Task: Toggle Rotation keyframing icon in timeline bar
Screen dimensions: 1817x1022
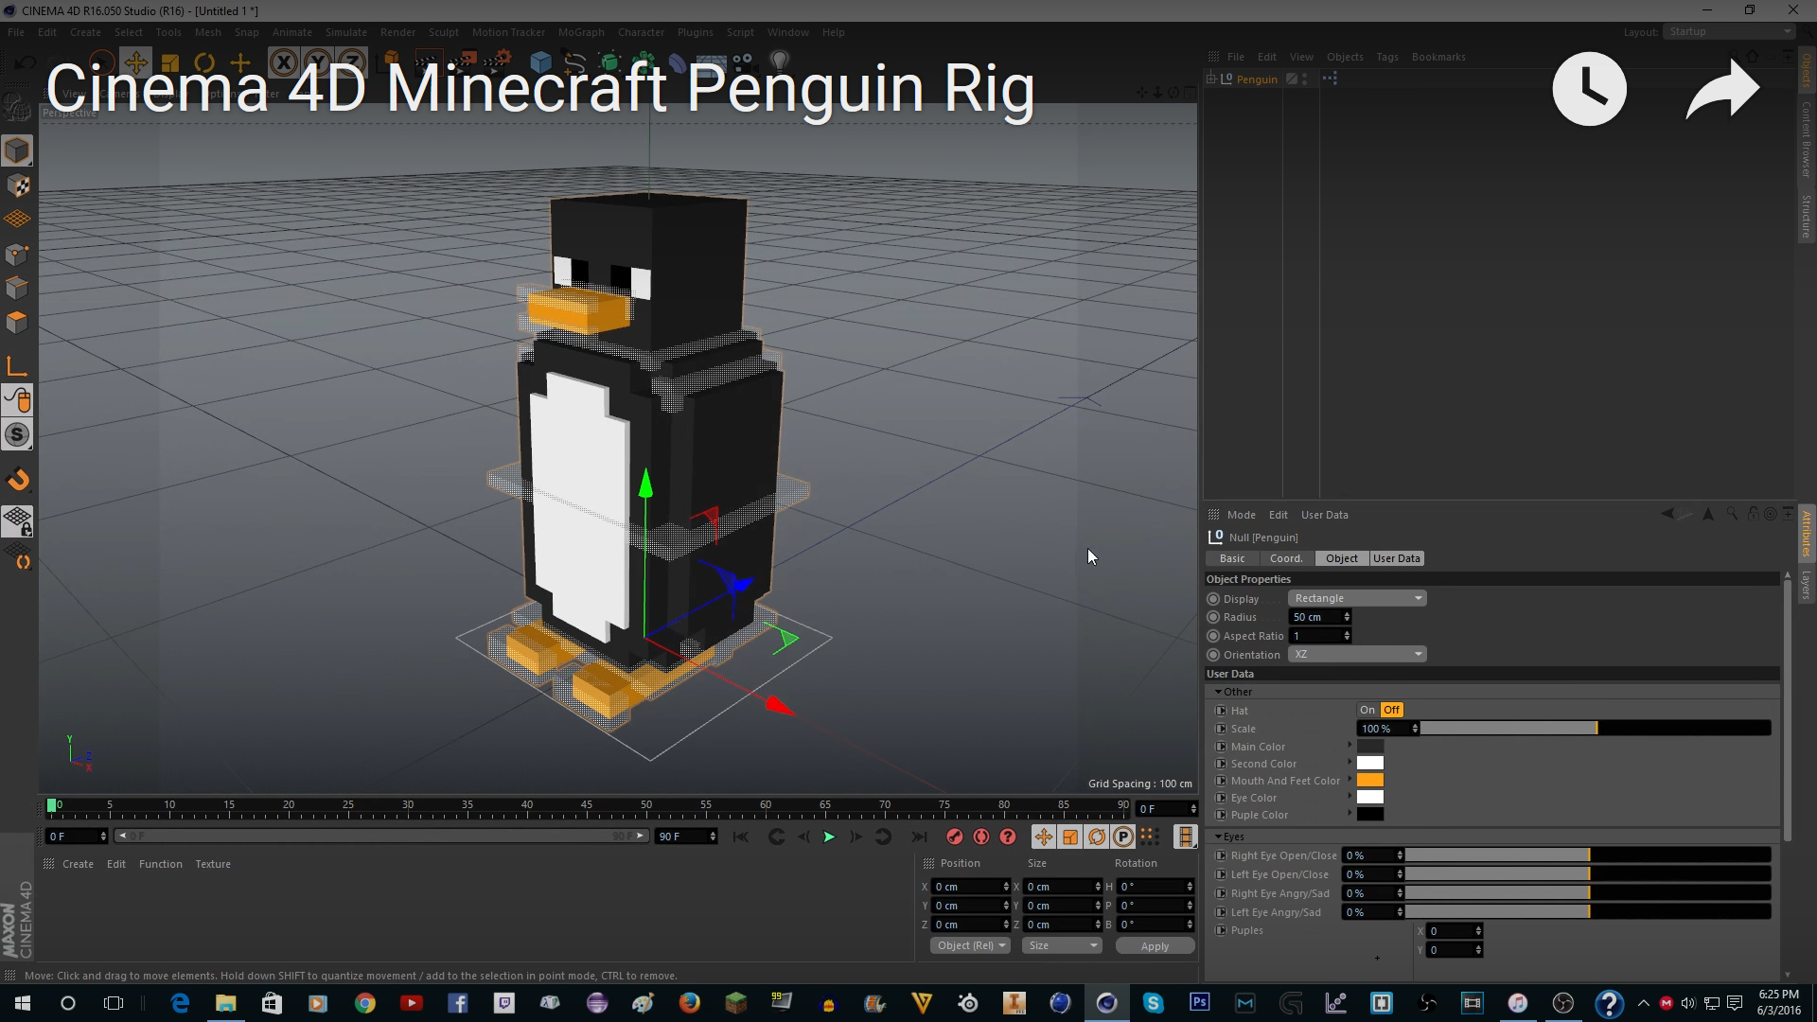Action: click(1097, 837)
